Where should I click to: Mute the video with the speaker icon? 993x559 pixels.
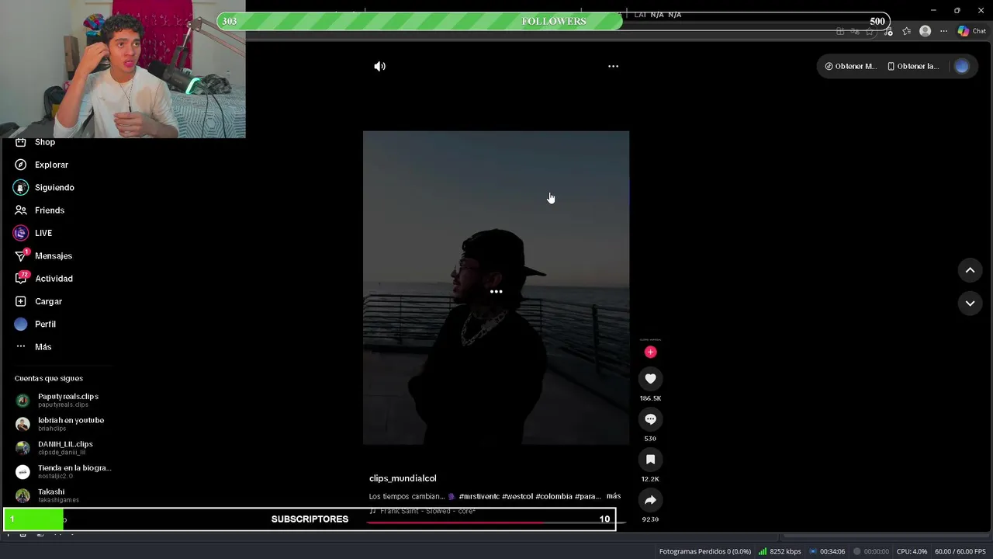pyautogui.click(x=379, y=66)
